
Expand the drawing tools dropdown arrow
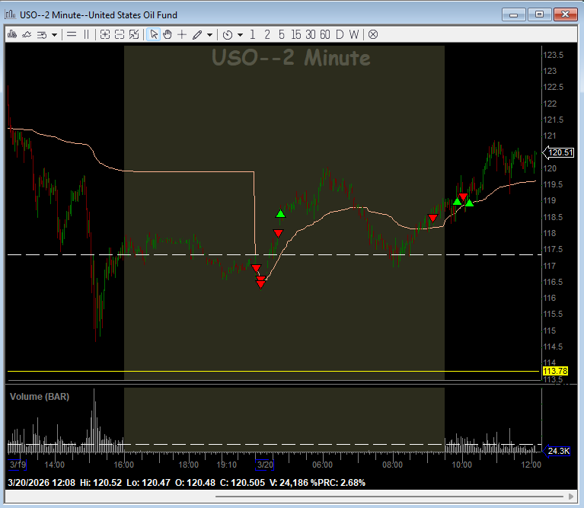[209, 35]
